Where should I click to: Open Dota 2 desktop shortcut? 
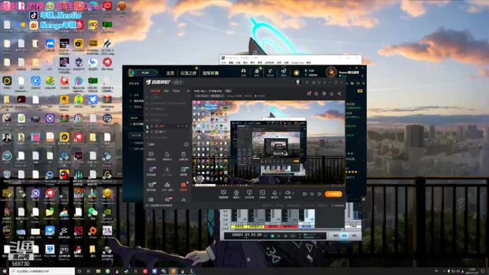pyautogui.click(x=78, y=232)
